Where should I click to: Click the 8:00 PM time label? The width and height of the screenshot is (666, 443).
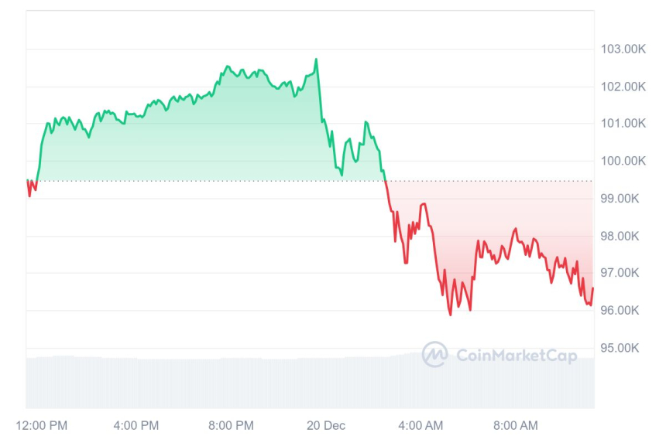click(231, 425)
